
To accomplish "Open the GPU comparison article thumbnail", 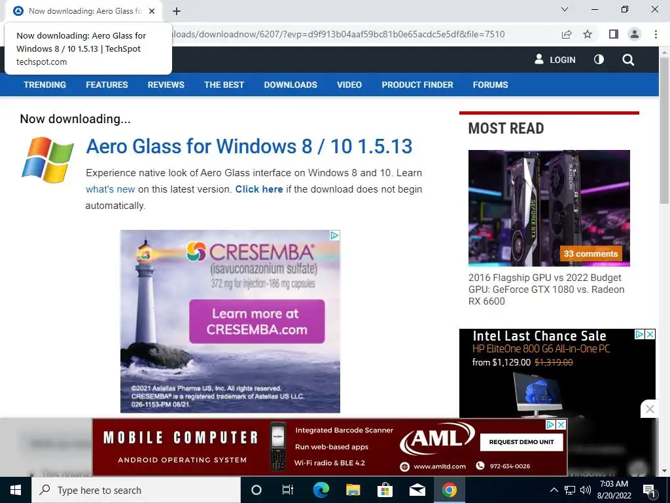I will [549, 208].
